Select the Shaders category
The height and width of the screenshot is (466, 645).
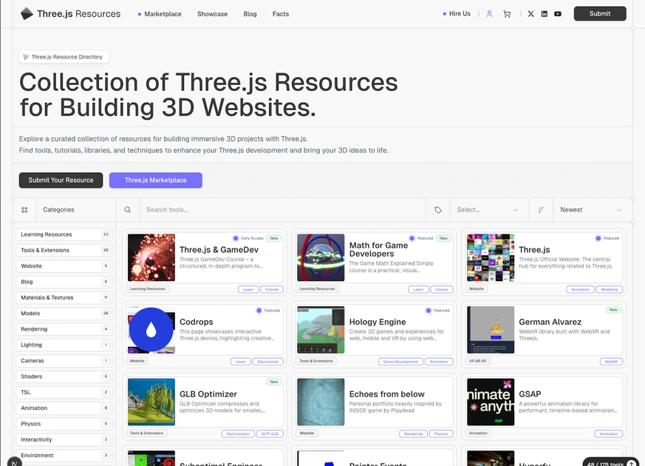[64, 376]
